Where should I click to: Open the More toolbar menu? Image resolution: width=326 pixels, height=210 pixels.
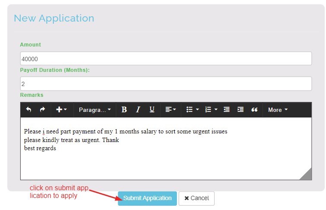tap(278, 110)
